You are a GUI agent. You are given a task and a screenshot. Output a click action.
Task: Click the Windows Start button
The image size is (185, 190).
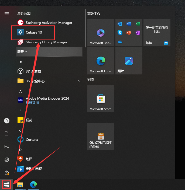7,185
